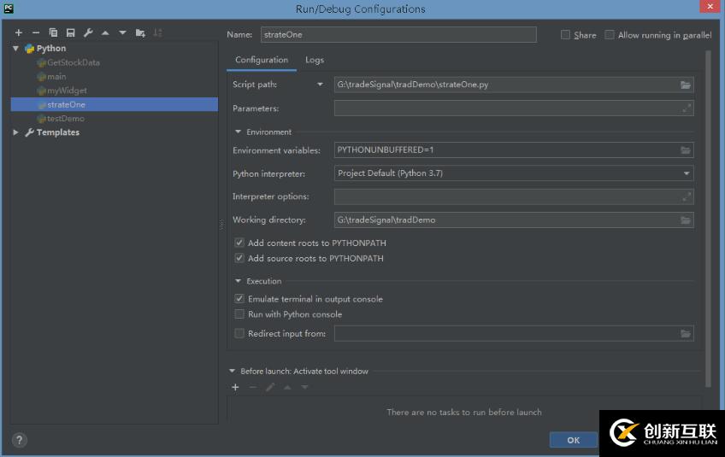Viewport: 725px width, 457px height.
Task: Click the OK button
Action: coord(573,440)
